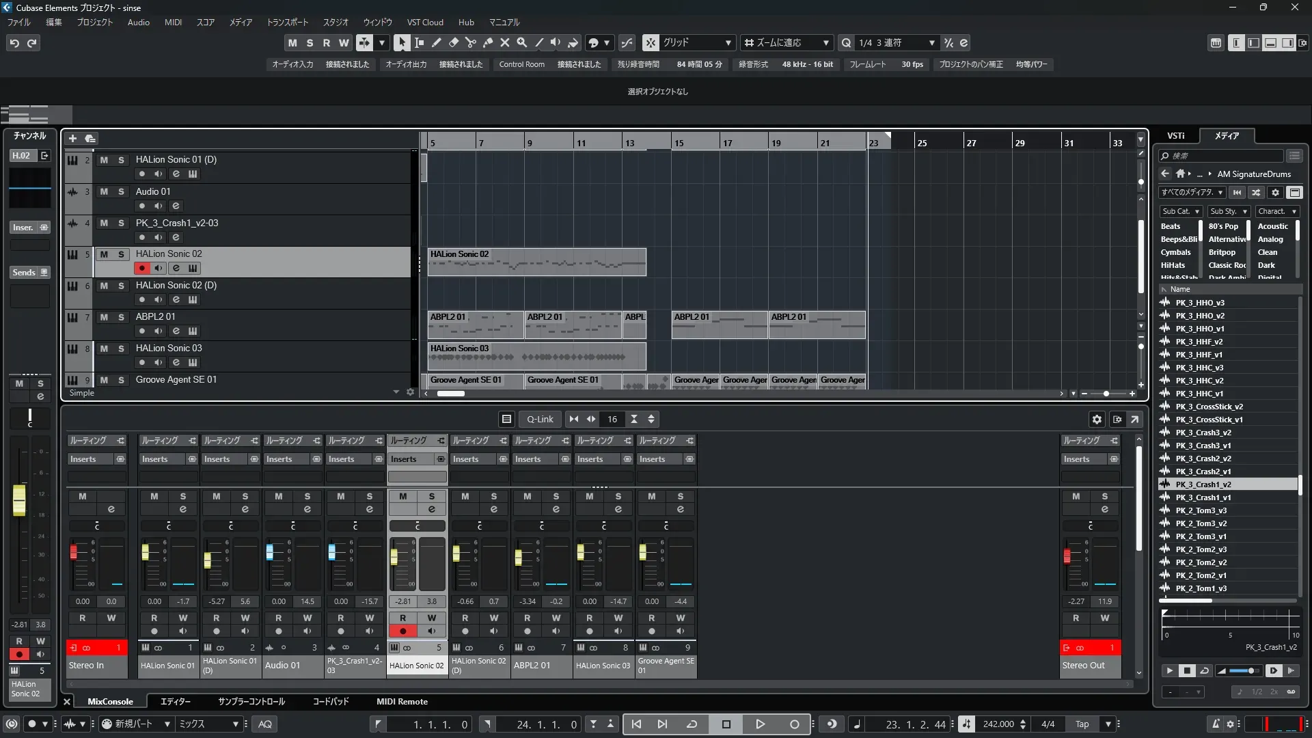Select the Split scissors tool
Image resolution: width=1312 pixels, height=738 pixels.
pos(471,42)
